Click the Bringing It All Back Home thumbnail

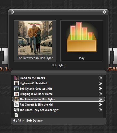click(x=16, y=94)
